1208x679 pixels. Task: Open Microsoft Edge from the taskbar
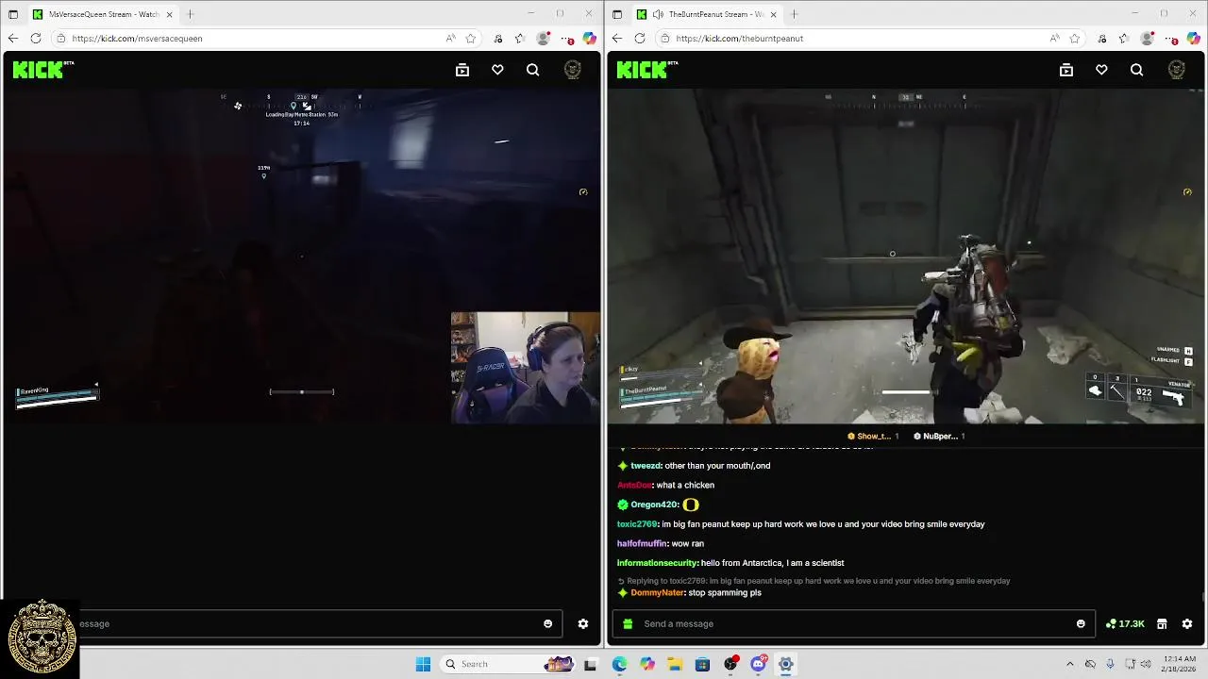click(x=619, y=664)
